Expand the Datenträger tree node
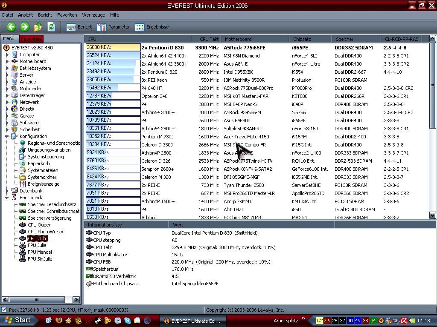 coord(7,95)
